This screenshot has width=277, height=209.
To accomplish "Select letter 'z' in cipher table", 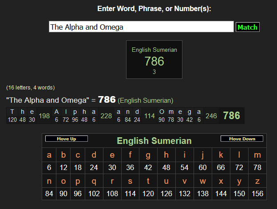I will 257,181.
